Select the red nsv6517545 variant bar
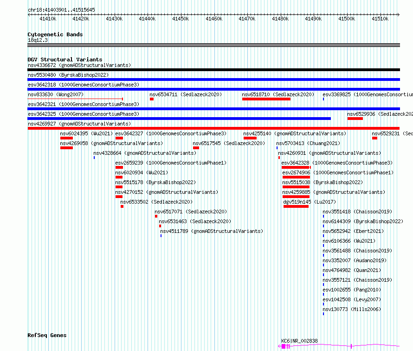Viewport: 413px width, 351px height. [196, 148]
